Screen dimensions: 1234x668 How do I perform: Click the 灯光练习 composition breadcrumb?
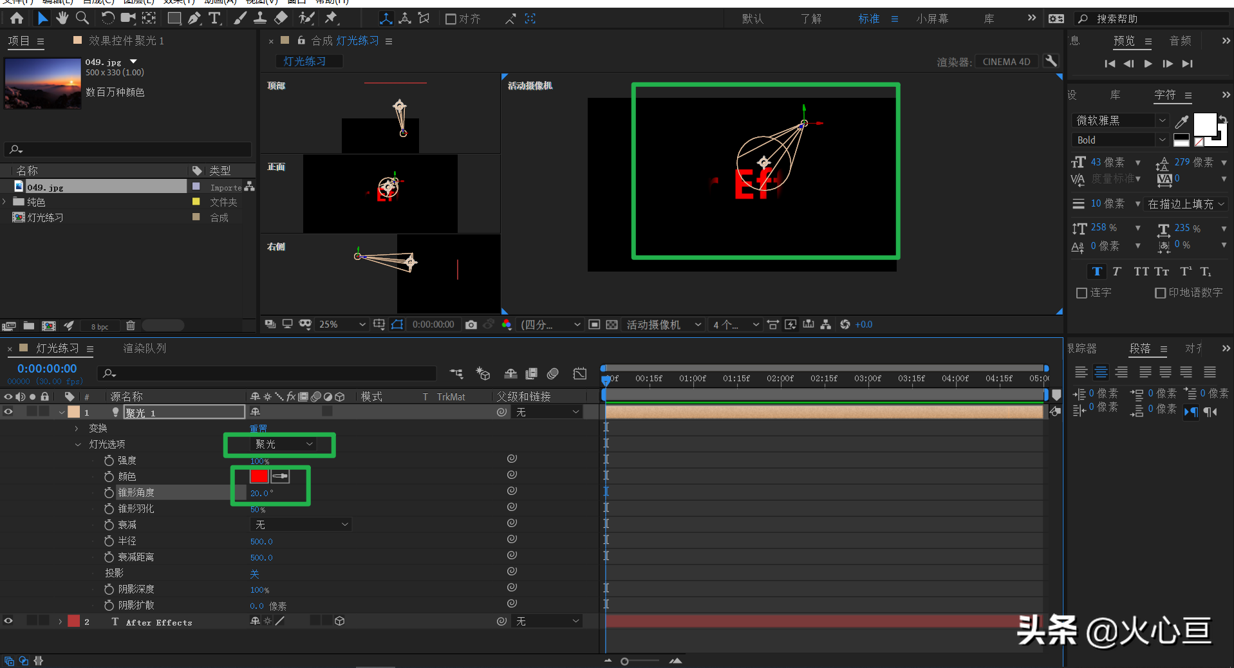pyautogui.click(x=310, y=61)
